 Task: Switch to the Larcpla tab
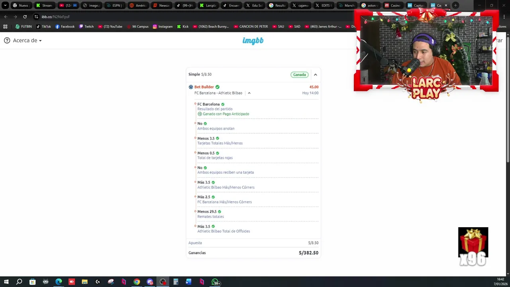pyautogui.click(x=208, y=6)
